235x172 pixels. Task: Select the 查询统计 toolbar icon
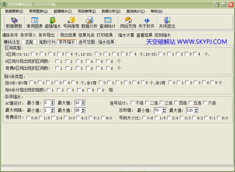[108, 23]
